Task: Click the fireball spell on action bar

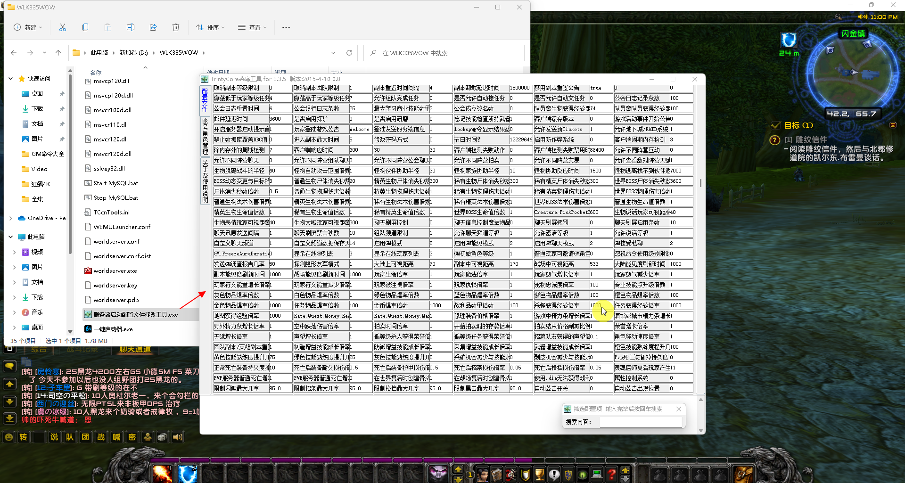Action: pos(162,474)
